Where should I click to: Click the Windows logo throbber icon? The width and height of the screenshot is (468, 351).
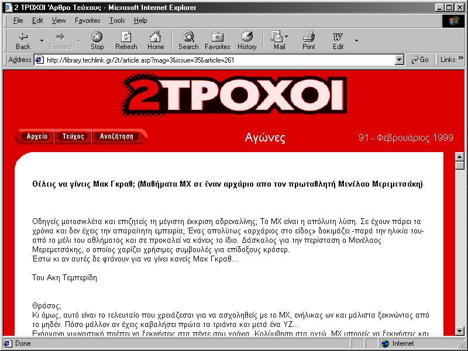[x=453, y=21]
